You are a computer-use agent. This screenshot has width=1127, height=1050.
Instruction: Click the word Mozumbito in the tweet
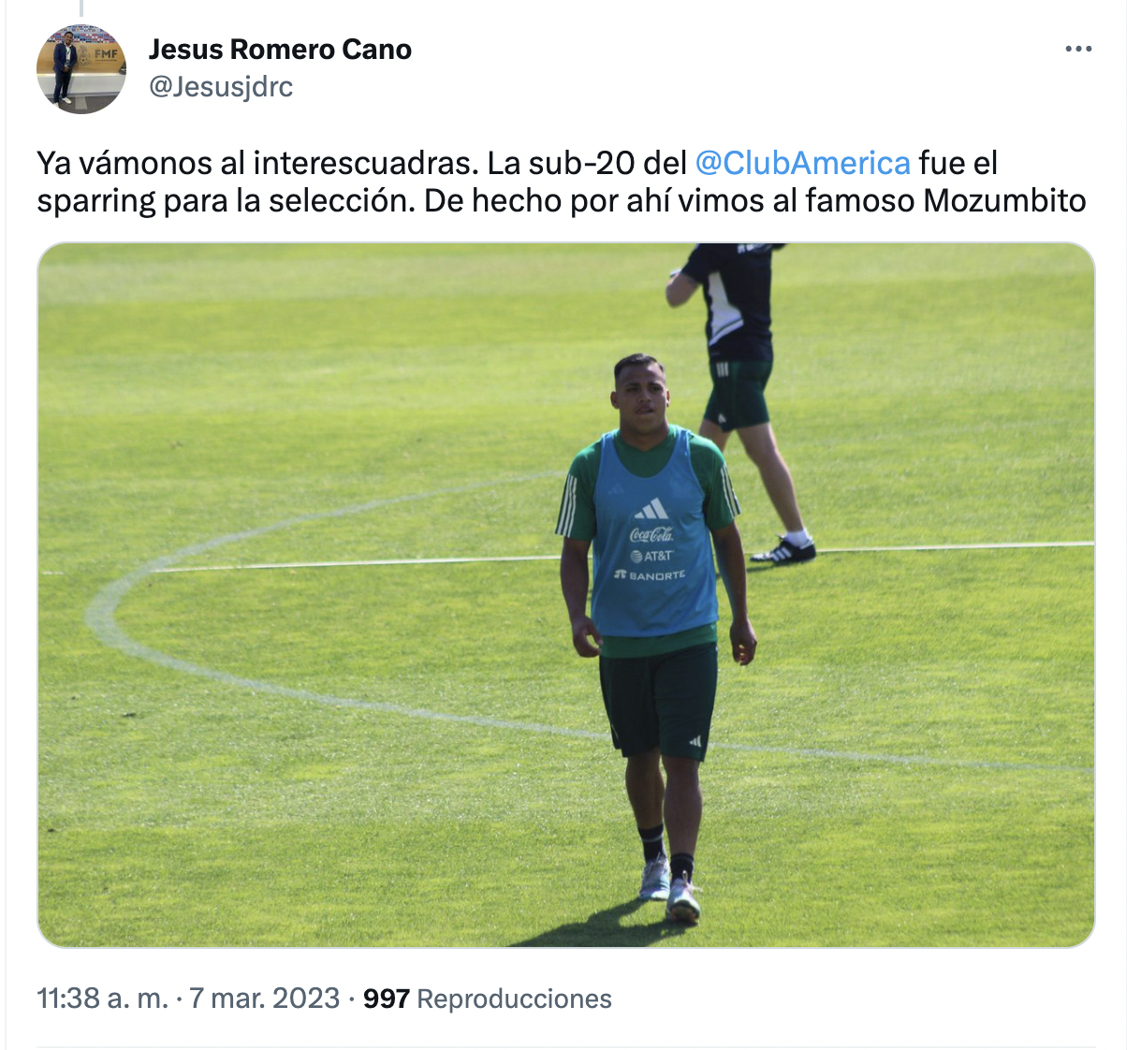click(1004, 201)
